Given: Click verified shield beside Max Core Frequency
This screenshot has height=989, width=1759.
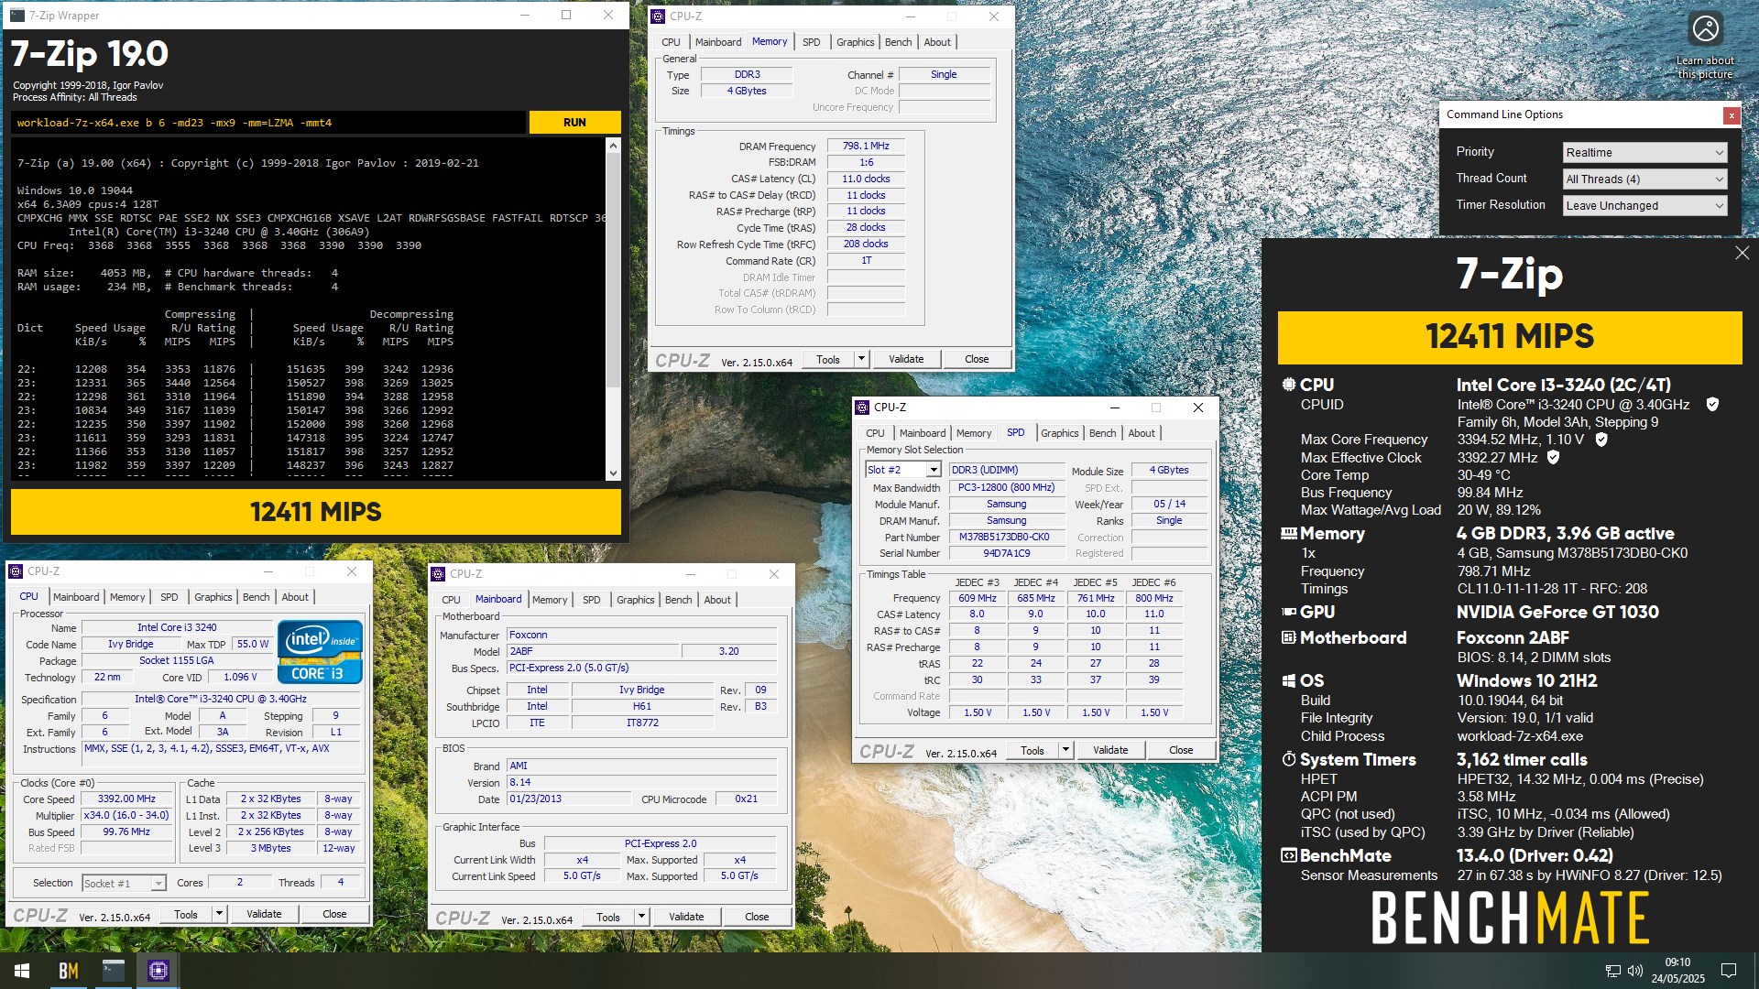Looking at the screenshot, I should pyautogui.click(x=1601, y=440).
